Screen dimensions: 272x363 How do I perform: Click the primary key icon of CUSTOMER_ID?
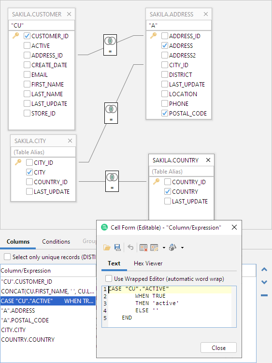tap(15, 36)
